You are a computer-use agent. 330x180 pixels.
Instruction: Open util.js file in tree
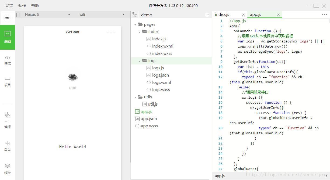point(150,104)
